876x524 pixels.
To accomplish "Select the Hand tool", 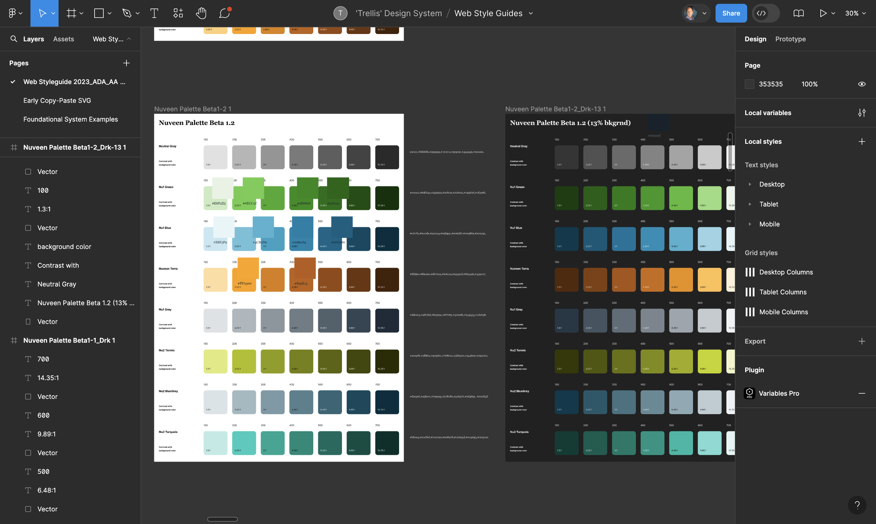I will tap(201, 13).
